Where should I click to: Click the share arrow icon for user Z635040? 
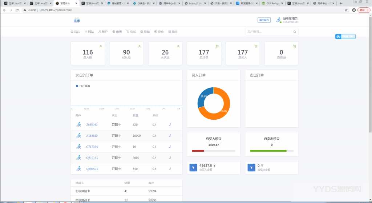pos(170,125)
